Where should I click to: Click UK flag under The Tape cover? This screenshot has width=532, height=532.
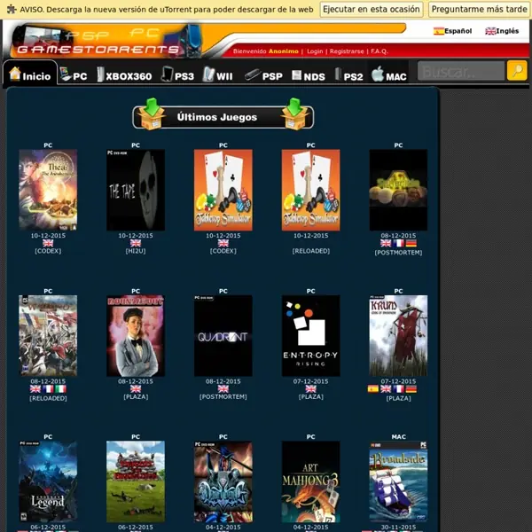(x=136, y=243)
